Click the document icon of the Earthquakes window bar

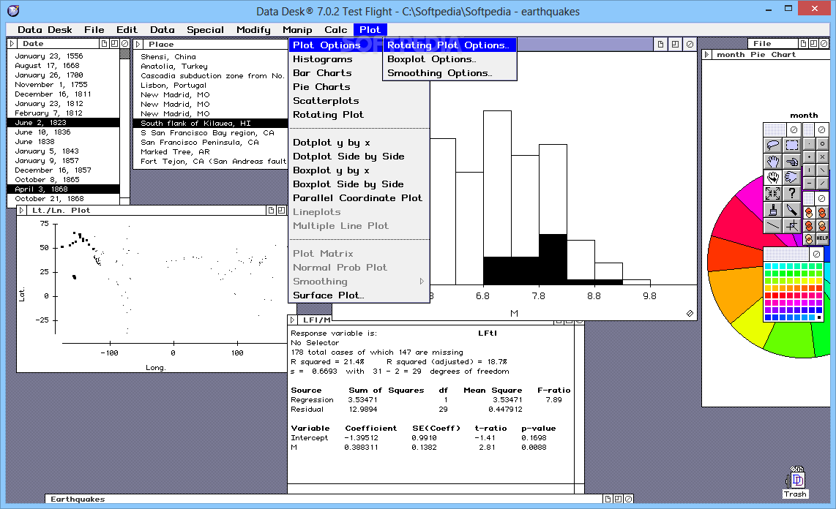[608, 499]
